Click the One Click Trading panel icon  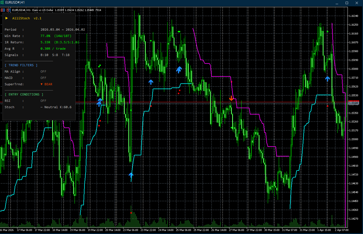(3, 10)
